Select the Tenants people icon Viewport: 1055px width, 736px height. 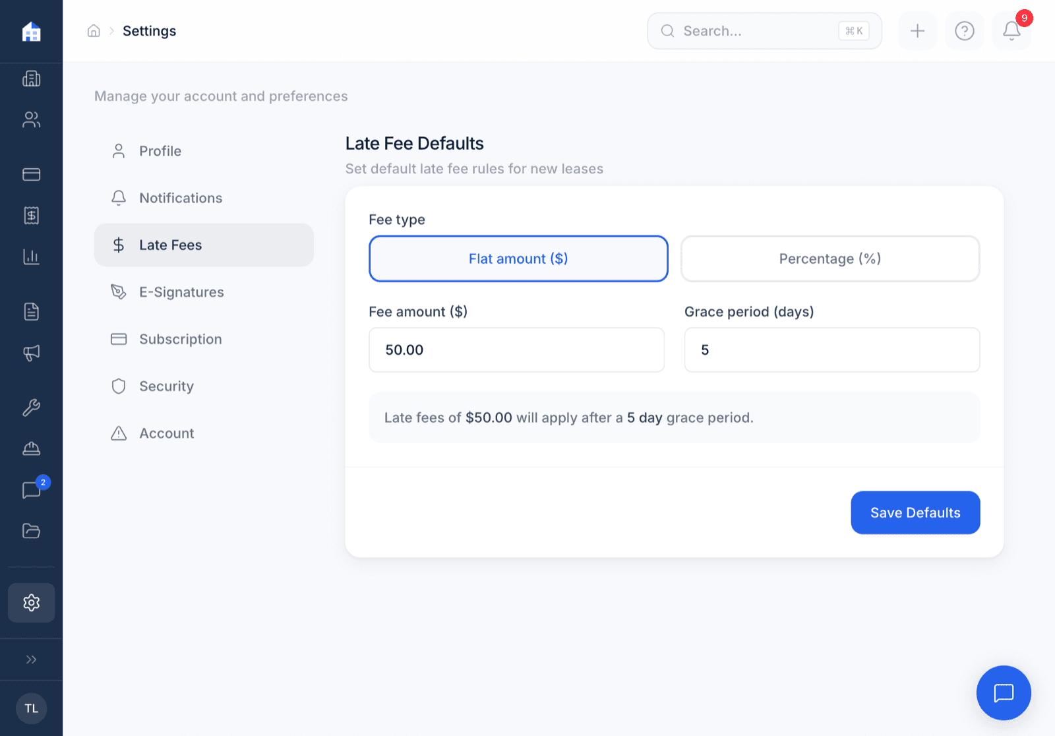click(x=31, y=119)
